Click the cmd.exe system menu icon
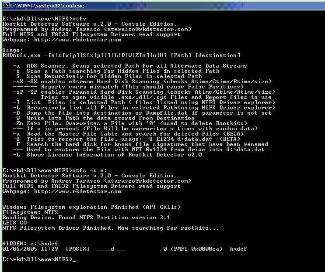Viewport: 325px width, 272px height. point(5,4)
